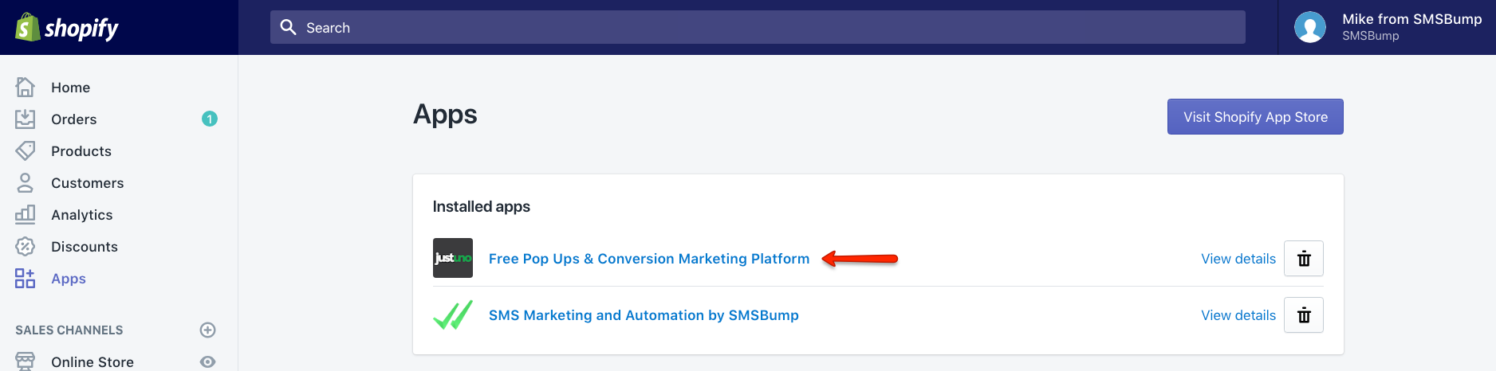Open Free Pop Ups & Conversion Marketing Platform
Viewport: 1496px width, 371px height.
click(x=649, y=259)
